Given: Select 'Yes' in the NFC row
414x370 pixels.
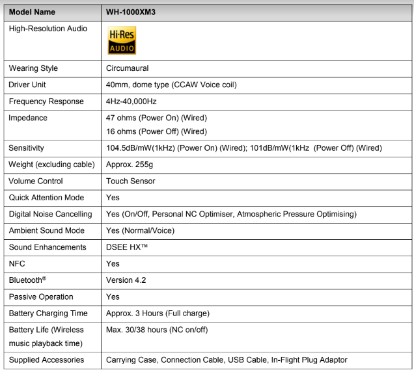Looking at the screenshot, I should coord(113,264).
